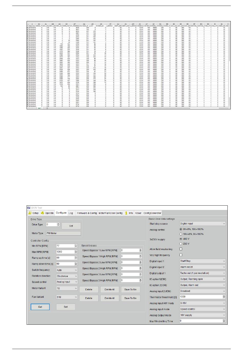This screenshot has height=356, width=243.
Task: Click Set button for Drive Type
Action: coord(71,226)
